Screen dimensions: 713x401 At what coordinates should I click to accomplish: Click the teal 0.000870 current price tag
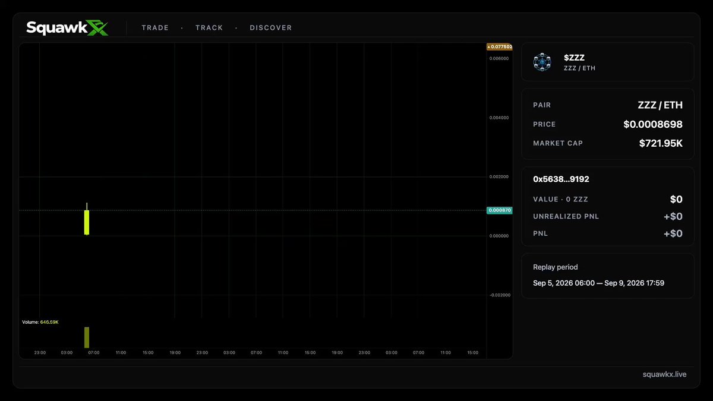[500, 210]
